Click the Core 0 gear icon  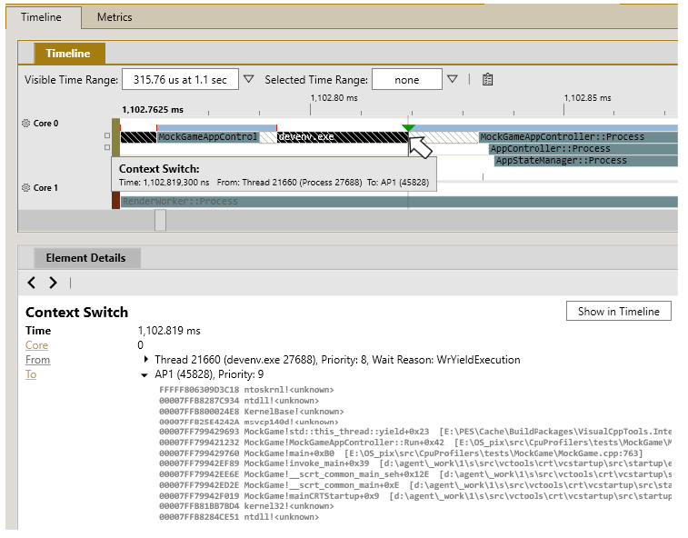pos(25,124)
